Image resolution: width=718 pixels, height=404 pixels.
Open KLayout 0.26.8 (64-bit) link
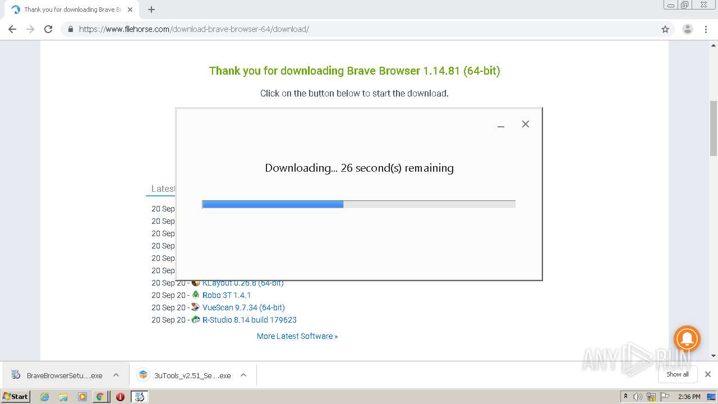click(x=243, y=283)
